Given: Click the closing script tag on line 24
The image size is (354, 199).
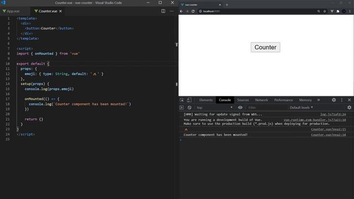Looking at the screenshot, I should pyautogui.click(x=25, y=134).
